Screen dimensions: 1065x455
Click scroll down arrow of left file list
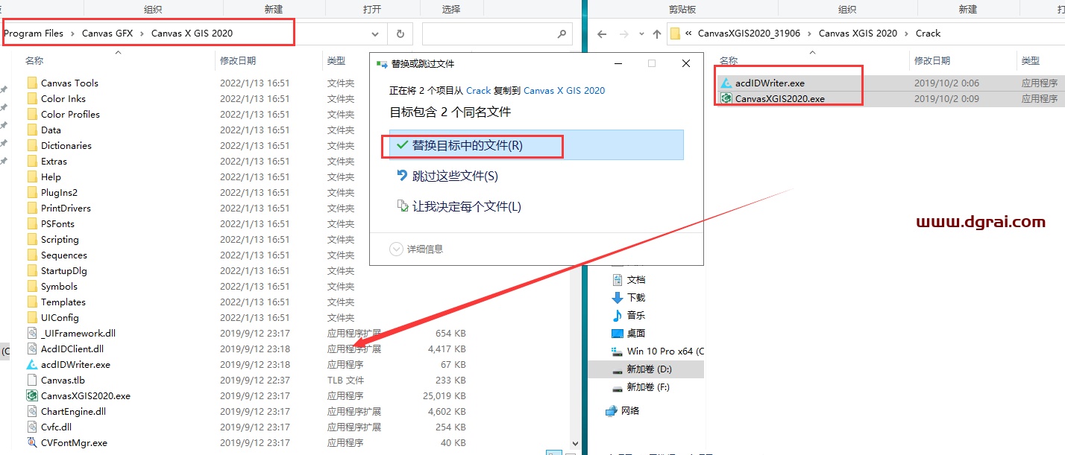coord(575,444)
